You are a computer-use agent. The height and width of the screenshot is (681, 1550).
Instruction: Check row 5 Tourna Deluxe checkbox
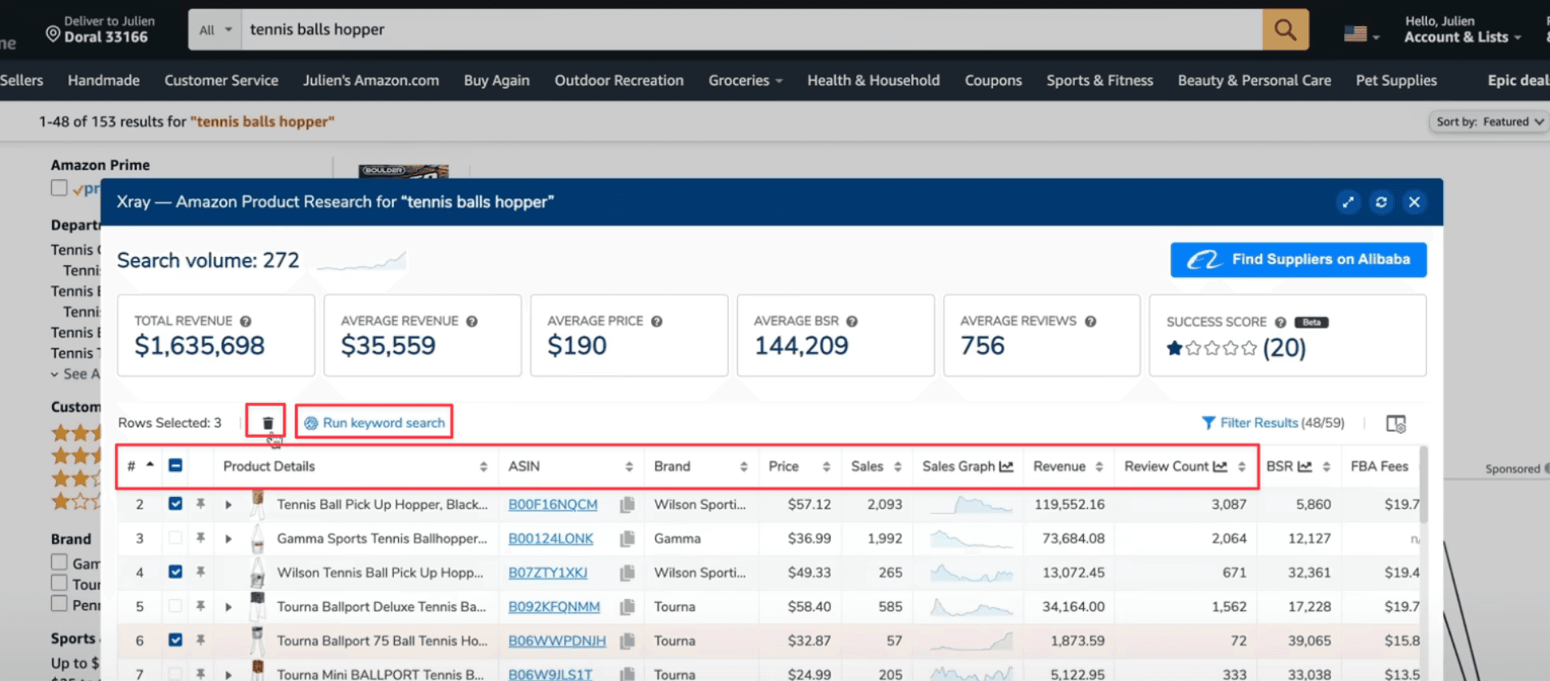click(175, 606)
